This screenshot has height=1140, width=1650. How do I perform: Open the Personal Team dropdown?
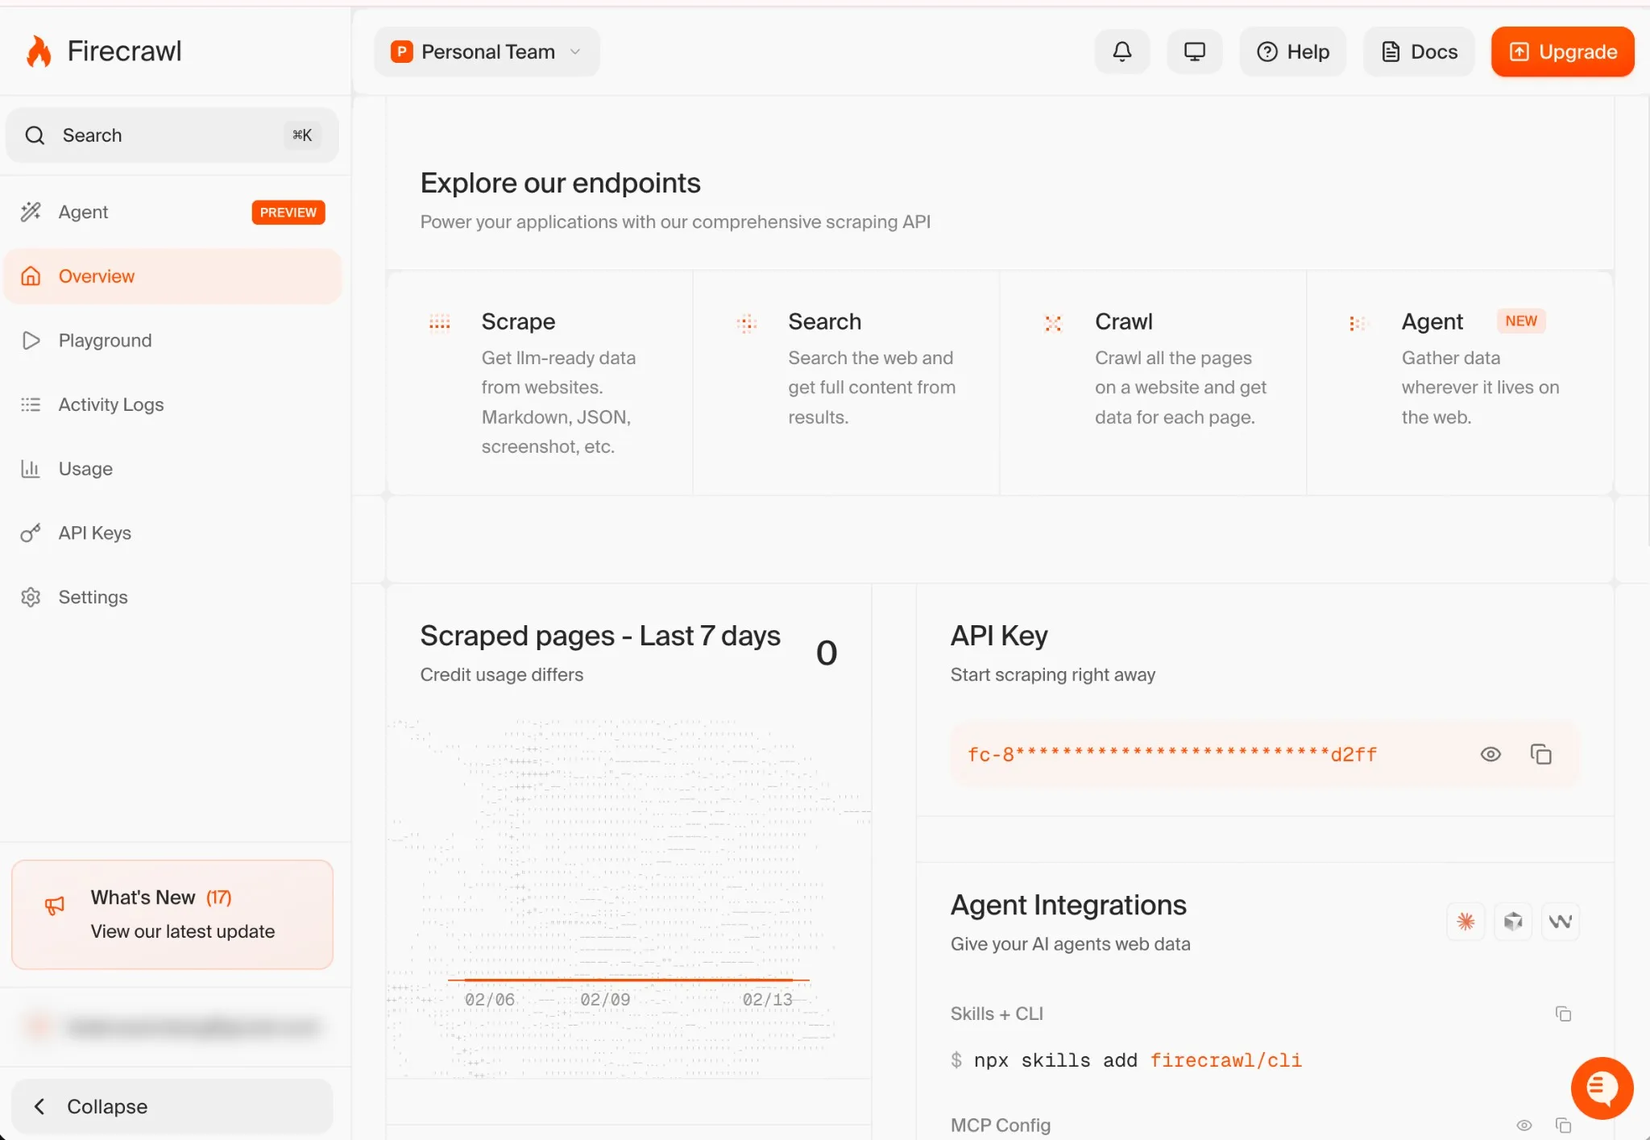click(487, 52)
